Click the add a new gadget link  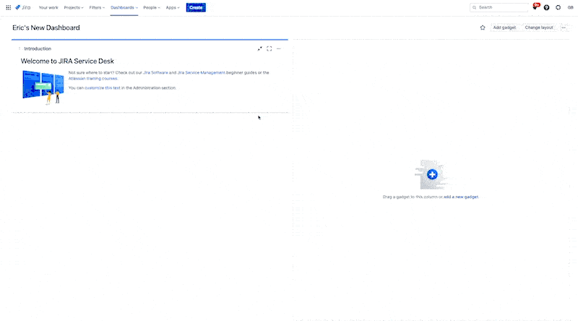[461, 197]
